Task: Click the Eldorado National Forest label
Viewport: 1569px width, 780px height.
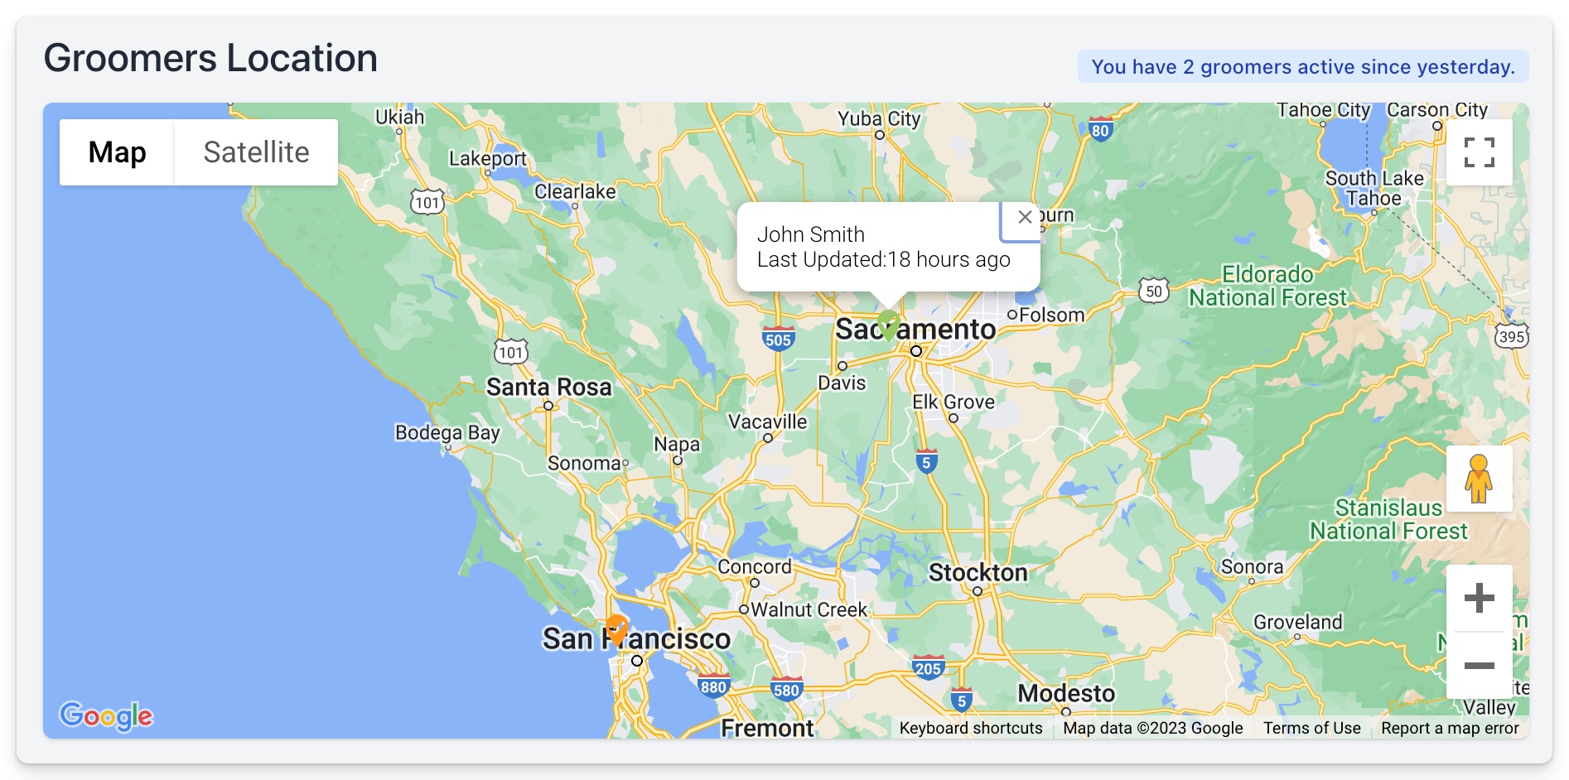Action: [1267, 286]
